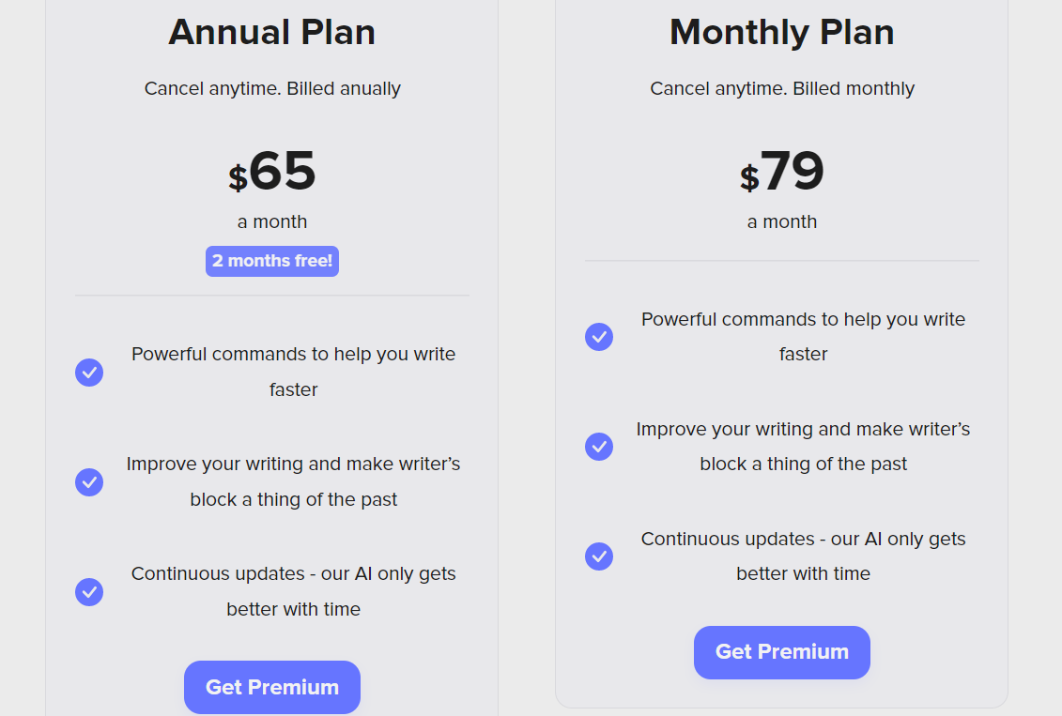
Task: Click the Monthly Plan 'Improve your writing' checkmark icon
Action: pyautogui.click(x=599, y=447)
